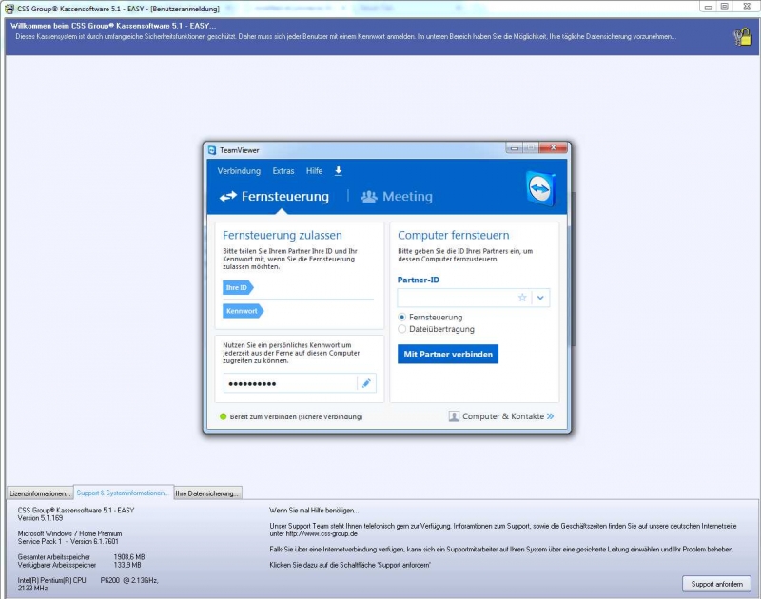The height and width of the screenshot is (599, 761).
Task: Click the Ihre ID label tag
Action: pos(238,288)
